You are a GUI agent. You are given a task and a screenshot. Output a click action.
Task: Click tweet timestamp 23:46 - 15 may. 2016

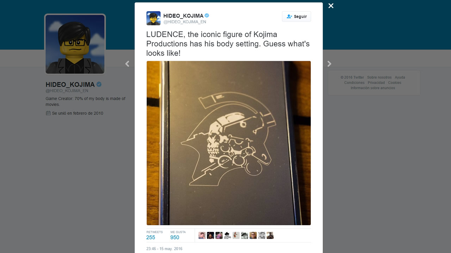click(164, 249)
